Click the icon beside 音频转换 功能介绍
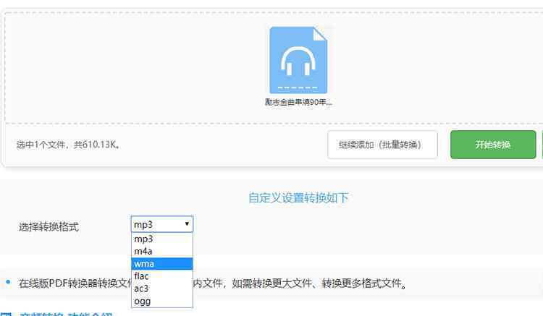The image size is (543, 316). coord(7,314)
